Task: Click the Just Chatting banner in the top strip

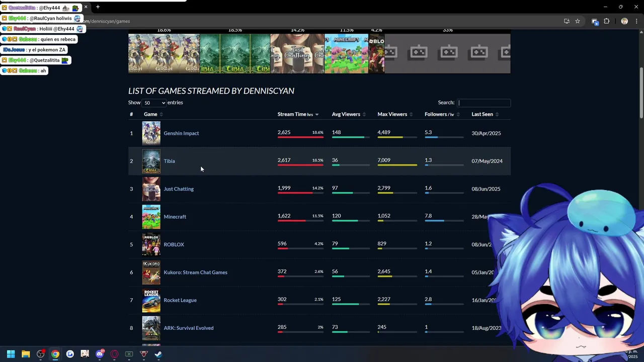Action: click(x=297, y=53)
